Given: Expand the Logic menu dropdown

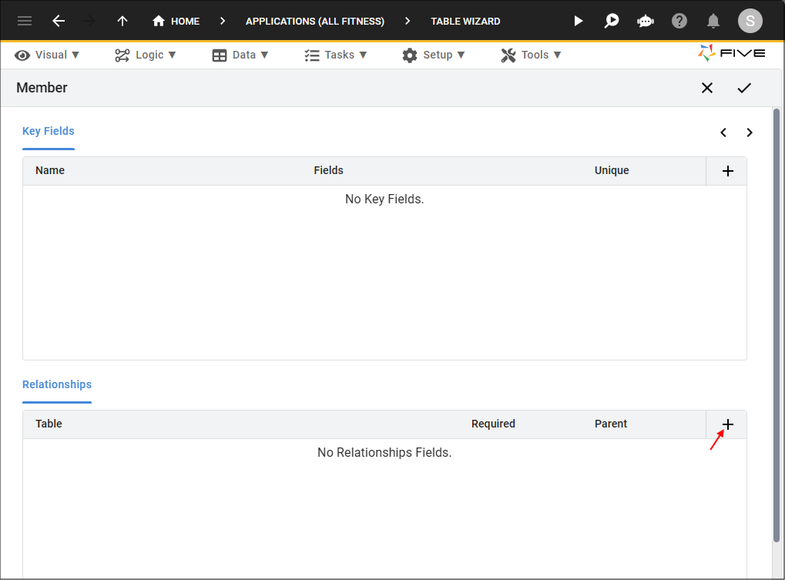Looking at the screenshot, I should [x=146, y=55].
